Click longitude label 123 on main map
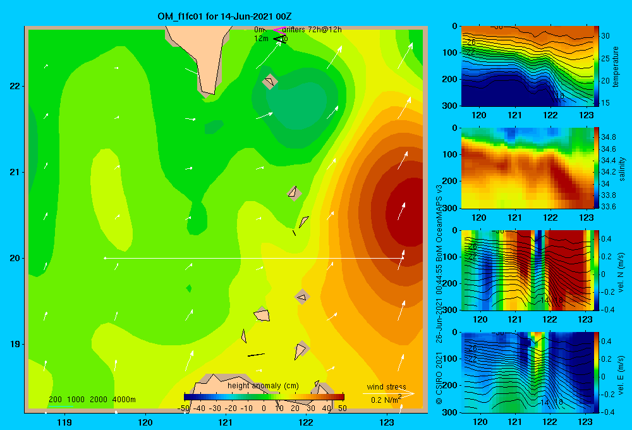632x430 pixels. 387,422
